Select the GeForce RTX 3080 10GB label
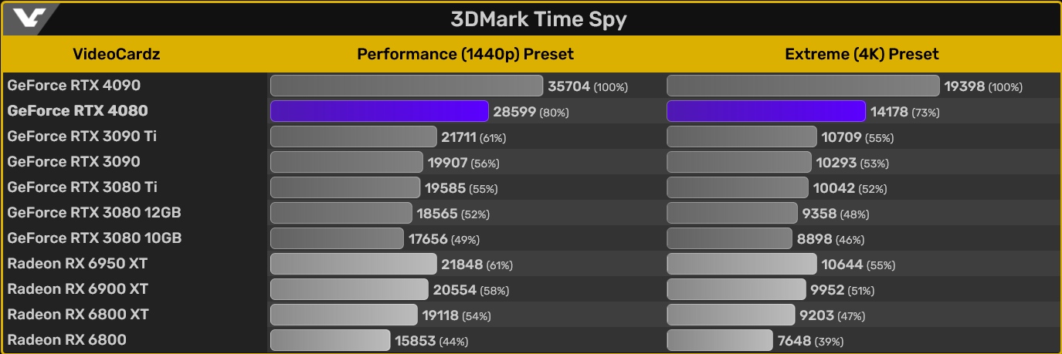The height and width of the screenshot is (354, 1062). click(94, 238)
